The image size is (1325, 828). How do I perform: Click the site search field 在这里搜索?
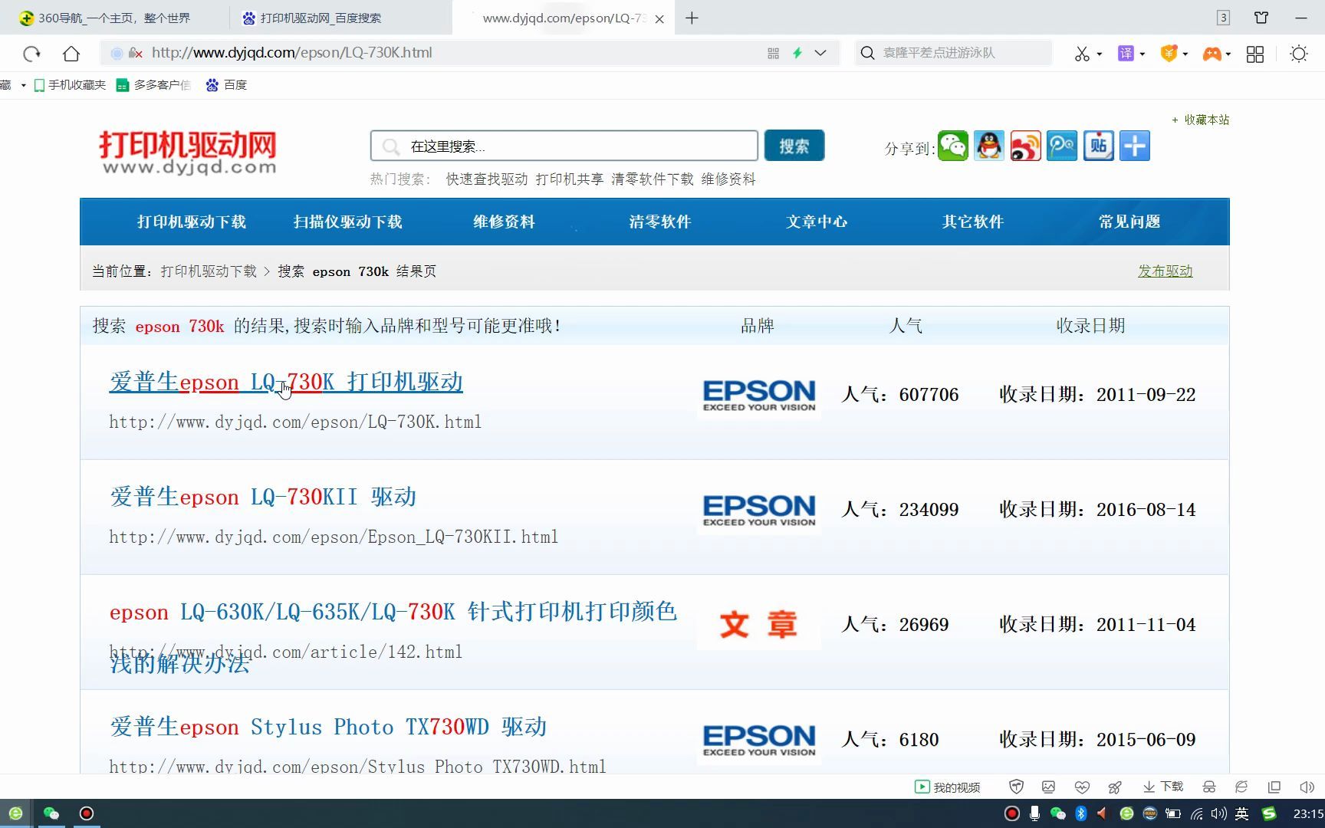coord(564,146)
